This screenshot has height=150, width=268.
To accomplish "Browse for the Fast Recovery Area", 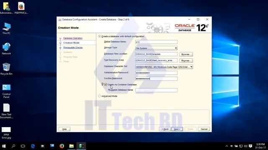I will (186, 60).
